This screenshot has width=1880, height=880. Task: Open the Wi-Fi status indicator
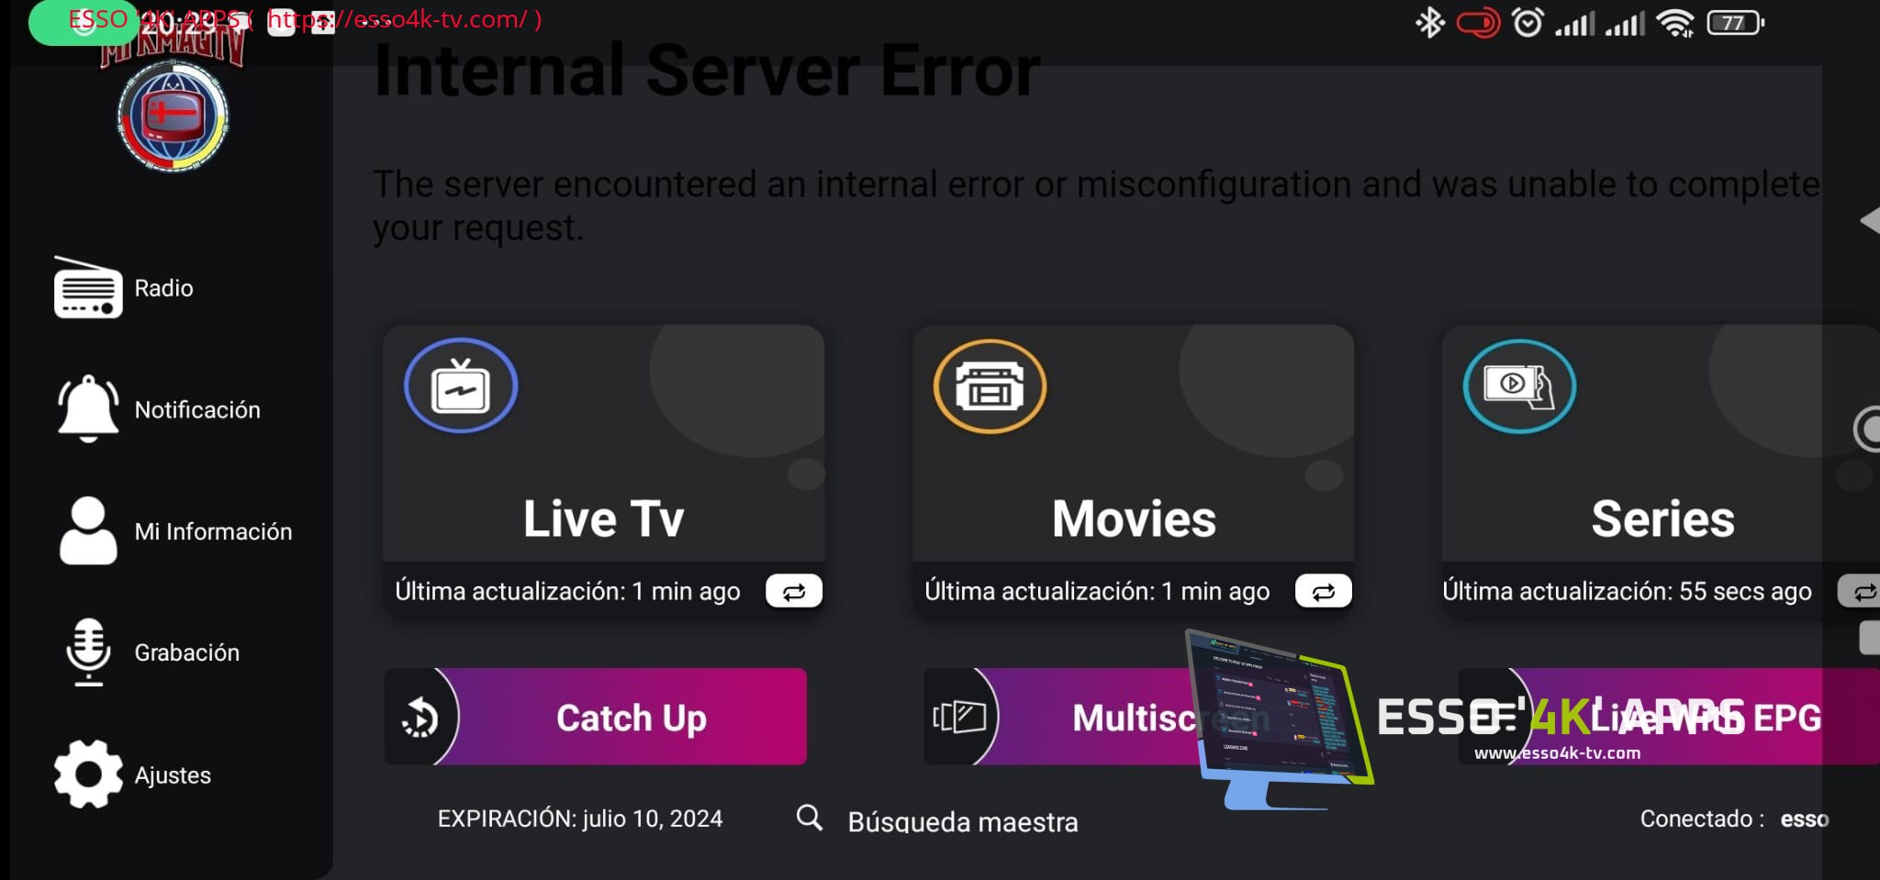1676,23
